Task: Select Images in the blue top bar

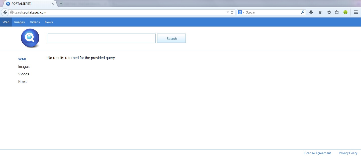Action: coord(20,22)
